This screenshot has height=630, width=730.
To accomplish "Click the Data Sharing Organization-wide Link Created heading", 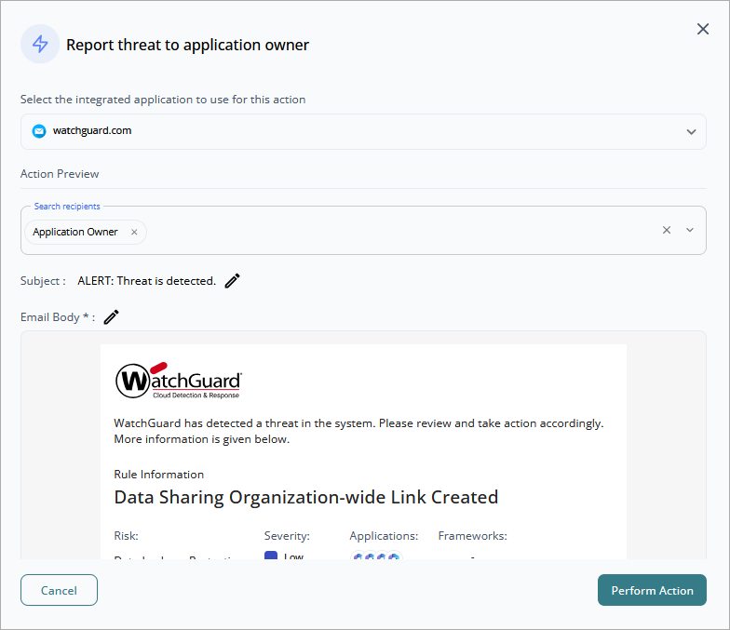I will point(305,497).
